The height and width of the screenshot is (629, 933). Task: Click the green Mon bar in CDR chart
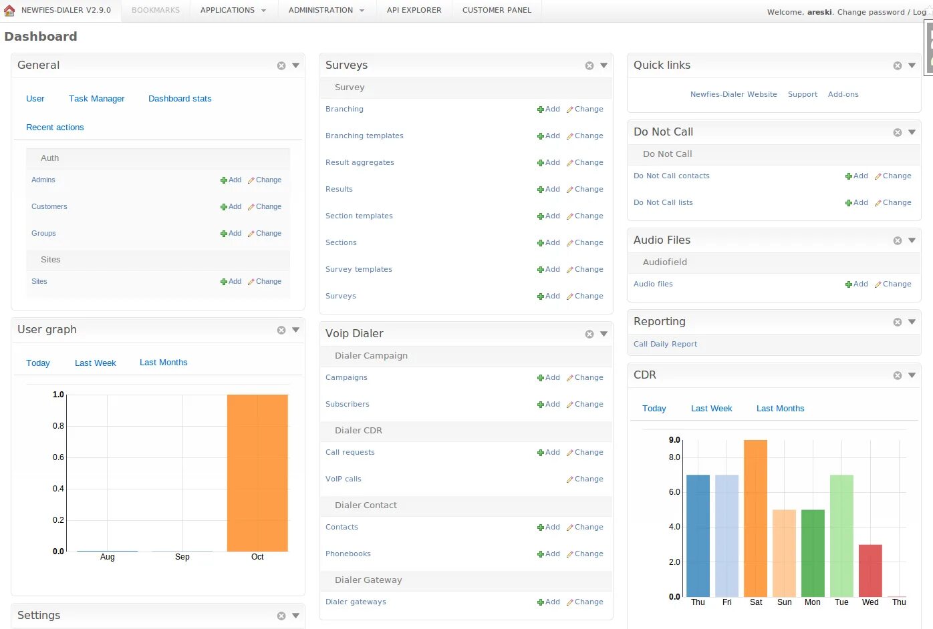[813, 554]
